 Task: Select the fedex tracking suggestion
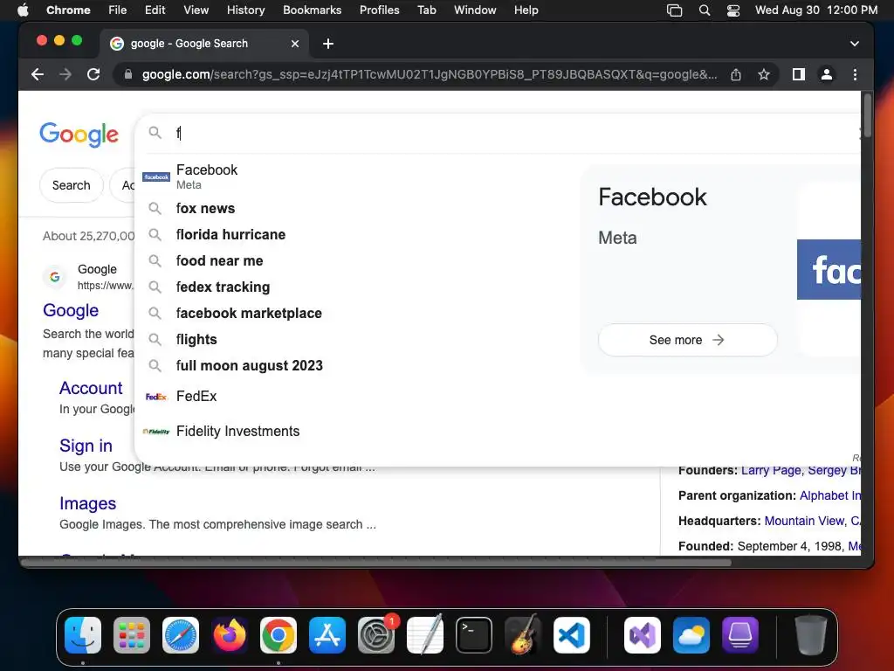[356, 287]
